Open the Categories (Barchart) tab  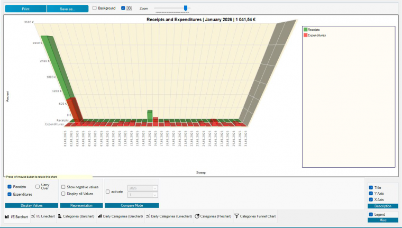coord(76,216)
